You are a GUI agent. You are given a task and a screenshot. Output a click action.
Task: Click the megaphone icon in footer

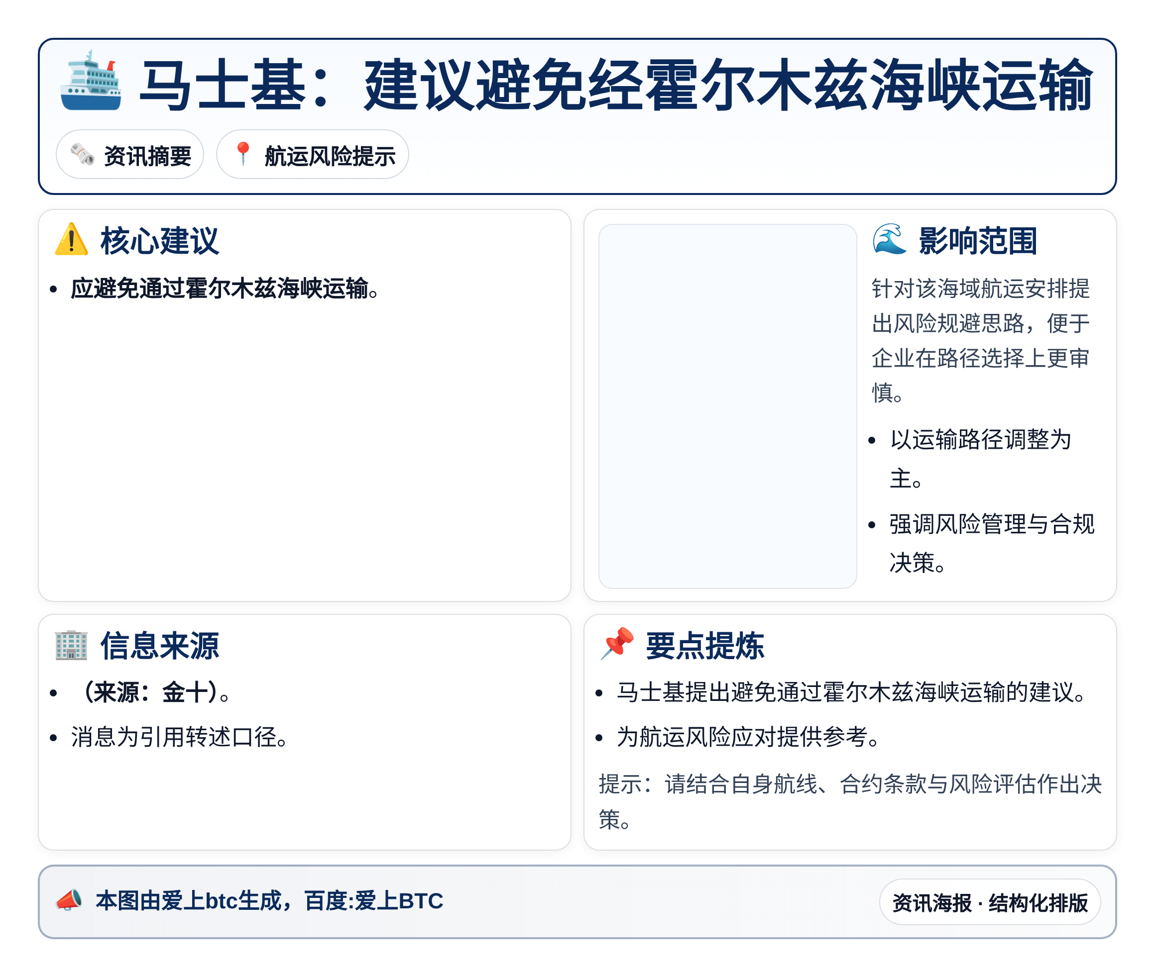(x=69, y=900)
